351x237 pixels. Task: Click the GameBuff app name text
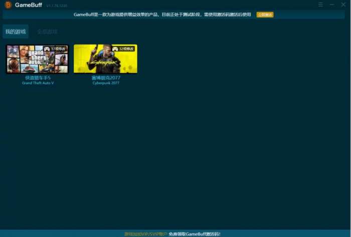pyautogui.click(x=29, y=5)
